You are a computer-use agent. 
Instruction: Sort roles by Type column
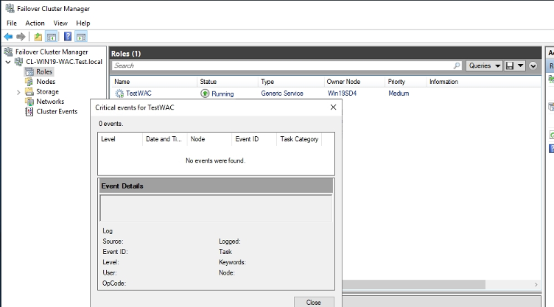[x=291, y=82]
